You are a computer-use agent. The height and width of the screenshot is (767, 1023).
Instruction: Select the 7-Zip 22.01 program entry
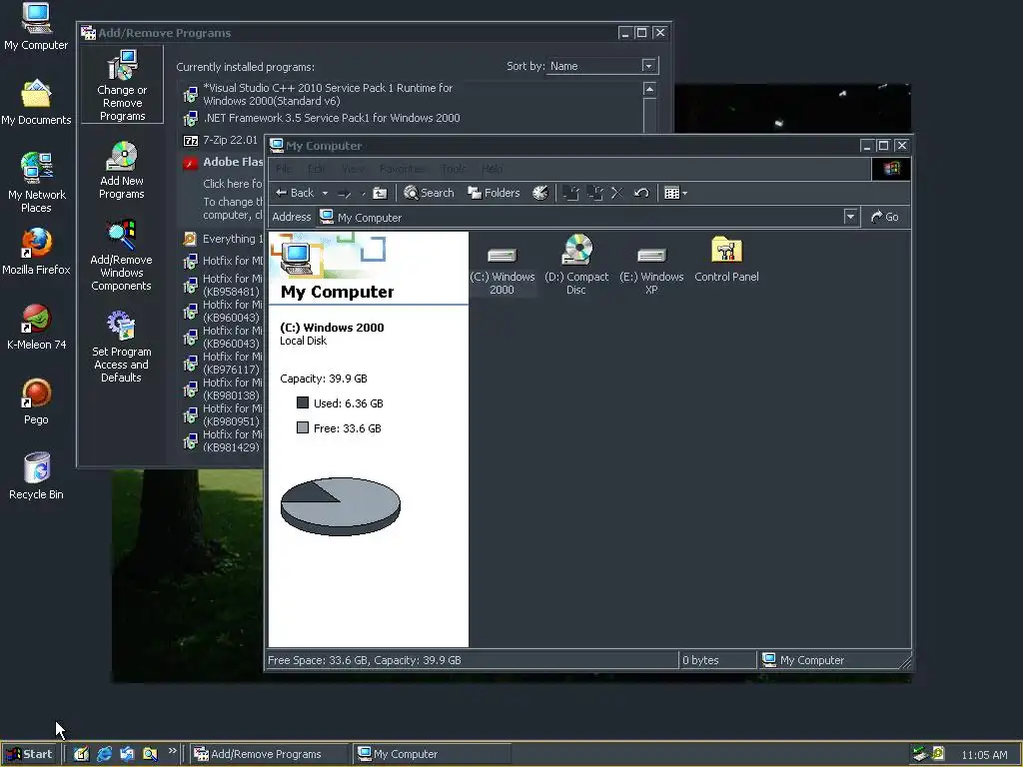[x=221, y=140]
